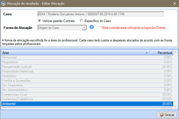Screen dimensions: 179x119
Task: Select the Propriedade Intelectual row
Action: pos(87,71)
